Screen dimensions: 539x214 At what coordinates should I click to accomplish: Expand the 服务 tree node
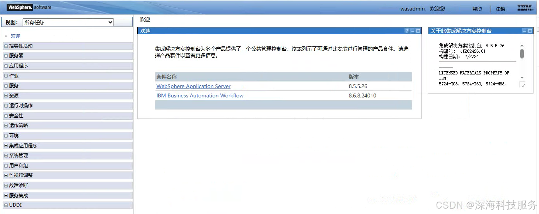pyautogui.click(x=6, y=86)
